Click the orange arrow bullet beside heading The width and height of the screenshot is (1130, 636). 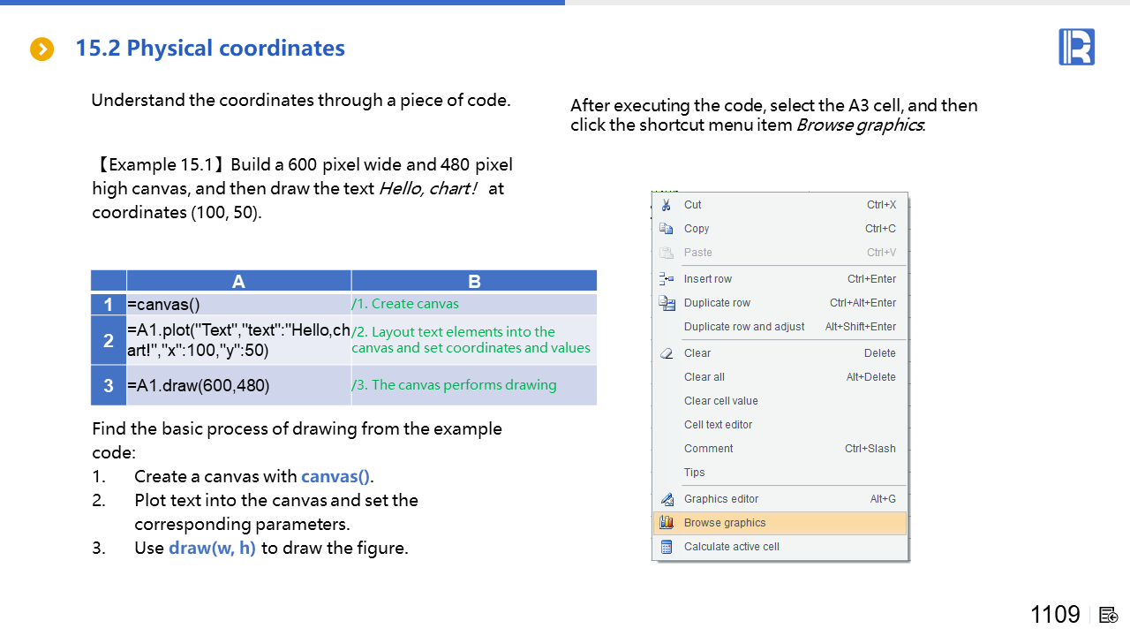(x=41, y=49)
